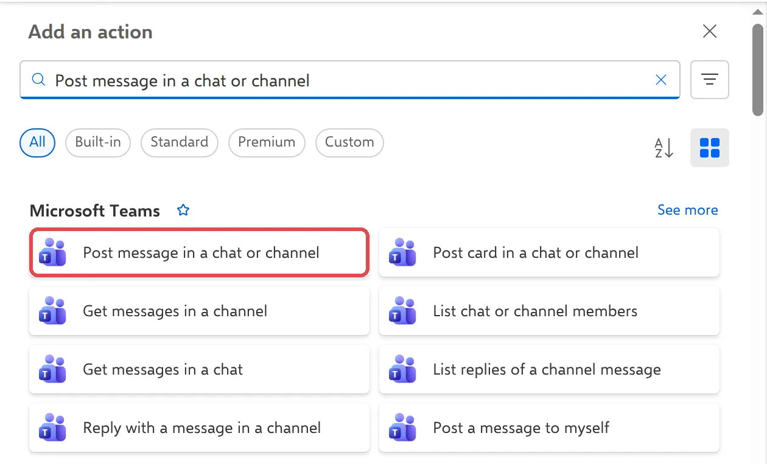Click Teams icon beside List chat or channel members

coord(402,311)
